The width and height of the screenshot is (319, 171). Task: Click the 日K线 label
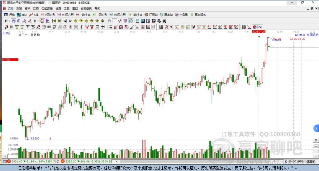pos(6,33)
